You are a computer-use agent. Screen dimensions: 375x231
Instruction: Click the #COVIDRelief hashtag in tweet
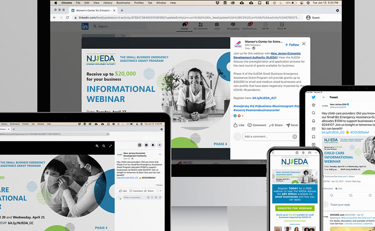pyautogui.click(x=360, y=132)
